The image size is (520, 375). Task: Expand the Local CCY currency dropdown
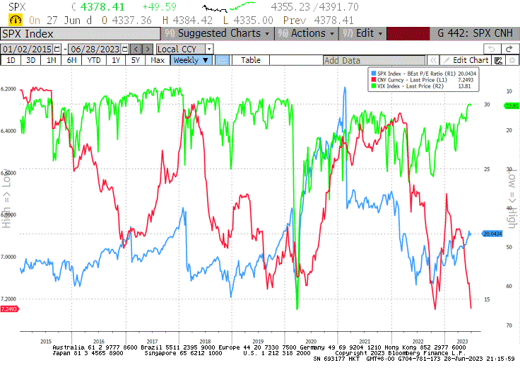[x=209, y=49]
